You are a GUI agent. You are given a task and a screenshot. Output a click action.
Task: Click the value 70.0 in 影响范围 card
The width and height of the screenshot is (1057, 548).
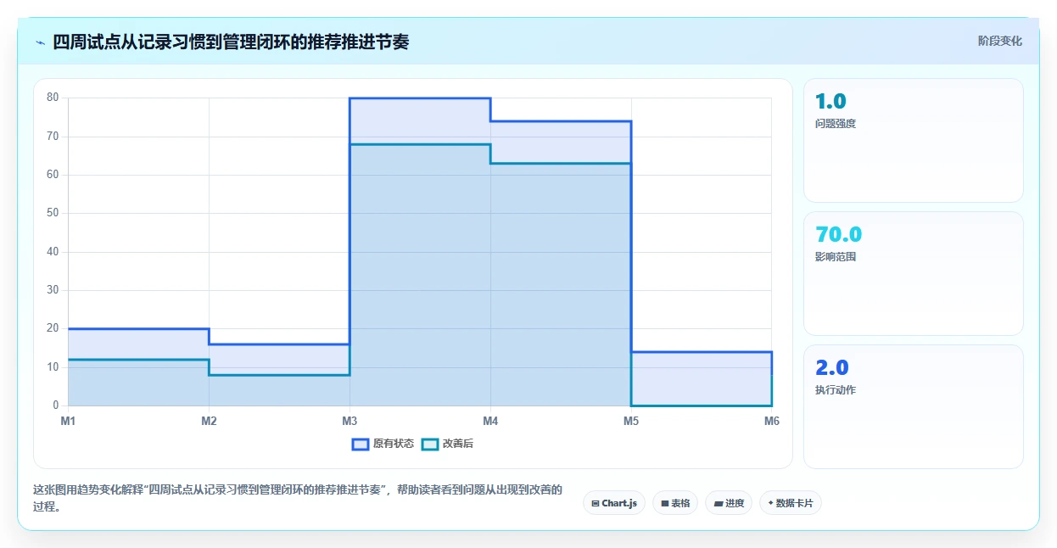tap(838, 235)
